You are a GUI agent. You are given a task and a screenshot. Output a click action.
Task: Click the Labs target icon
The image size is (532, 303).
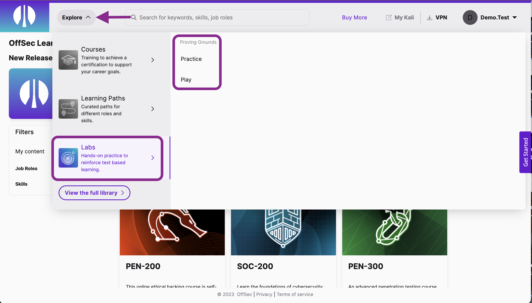tap(68, 158)
